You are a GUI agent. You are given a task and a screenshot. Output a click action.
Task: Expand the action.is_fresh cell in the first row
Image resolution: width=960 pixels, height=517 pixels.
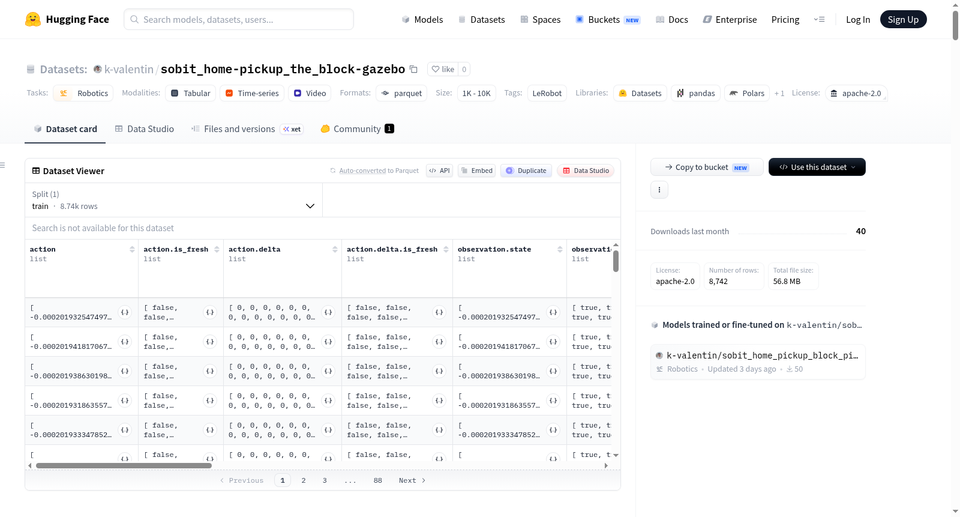210,312
